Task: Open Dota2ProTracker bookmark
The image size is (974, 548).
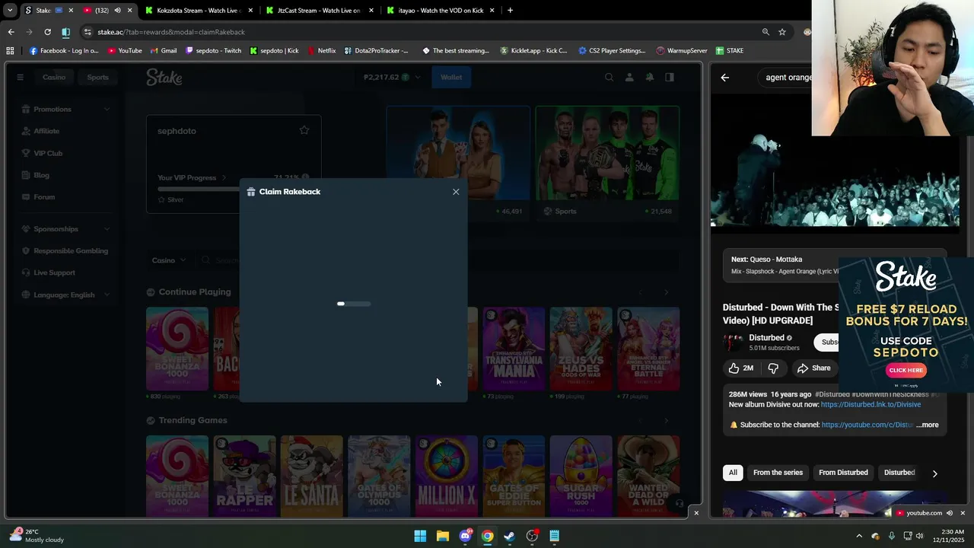Action: coord(376,51)
